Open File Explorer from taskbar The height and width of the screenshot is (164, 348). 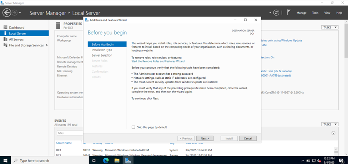coord(117,160)
